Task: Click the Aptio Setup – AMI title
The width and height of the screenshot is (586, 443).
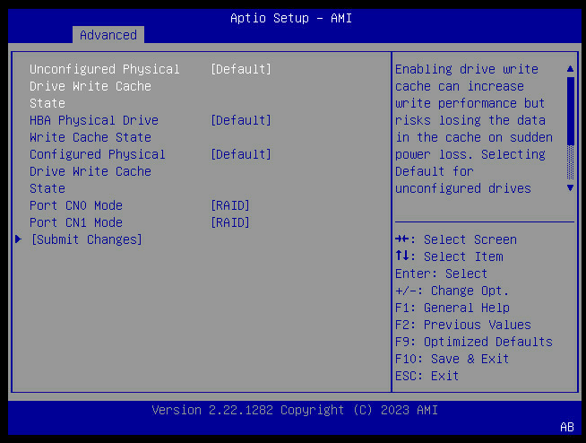Action: (293, 18)
